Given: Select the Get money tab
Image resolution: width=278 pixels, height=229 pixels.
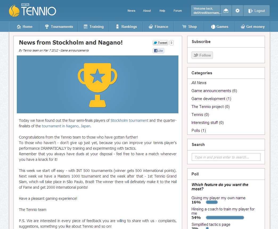Looking at the screenshot, I should coord(252,27).
